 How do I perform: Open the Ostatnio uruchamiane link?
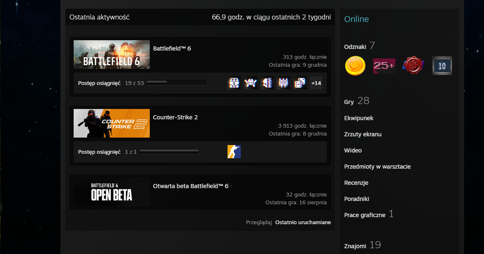click(x=303, y=223)
